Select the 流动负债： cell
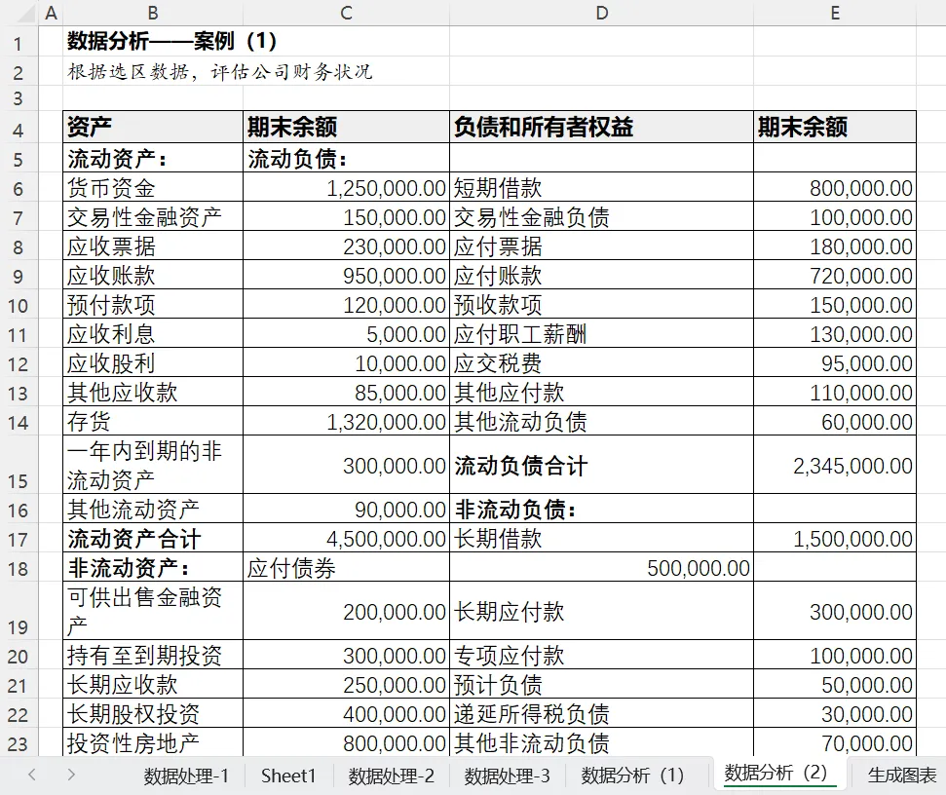 click(346, 158)
